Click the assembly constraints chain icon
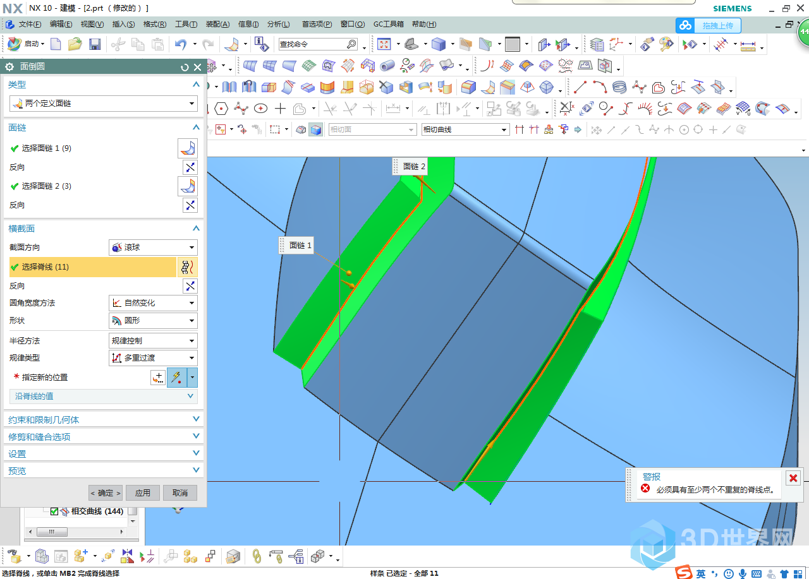The width and height of the screenshot is (809, 579). point(257,556)
